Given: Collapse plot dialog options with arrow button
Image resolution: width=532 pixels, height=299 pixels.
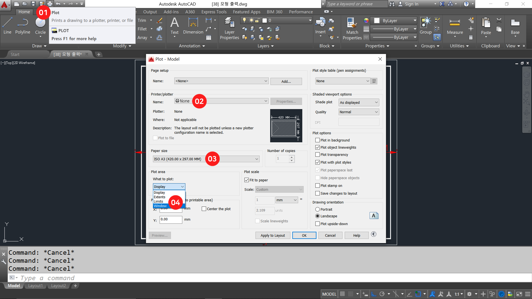Looking at the screenshot, I should [374, 234].
